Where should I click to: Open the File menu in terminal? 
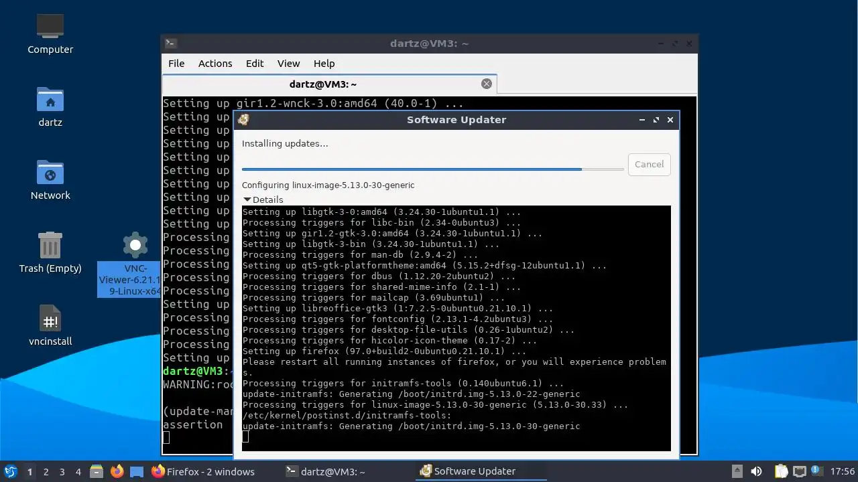[176, 64]
